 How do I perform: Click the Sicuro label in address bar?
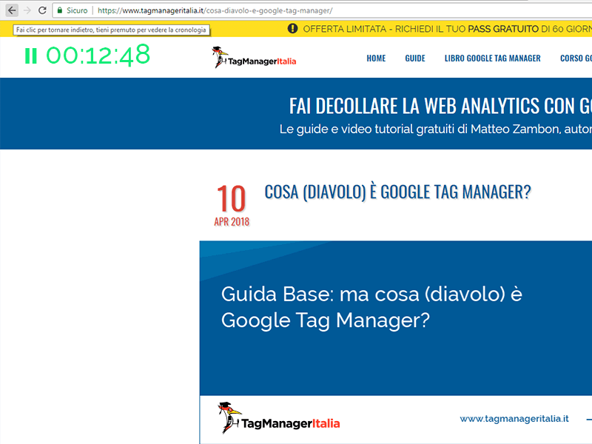(x=77, y=10)
